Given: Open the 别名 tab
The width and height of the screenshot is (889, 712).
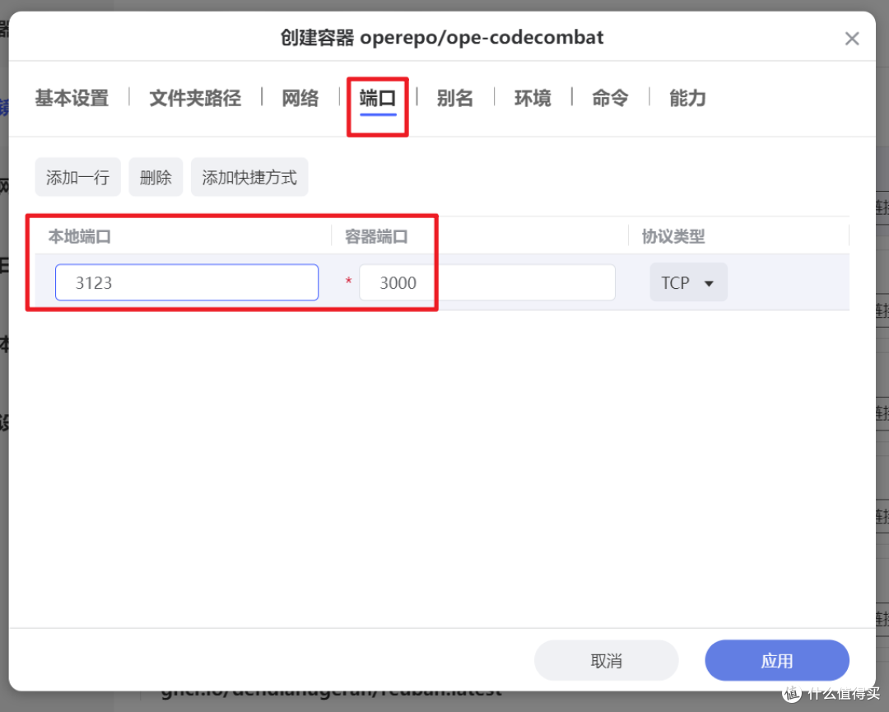Looking at the screenshot, I should coord(455,98).
